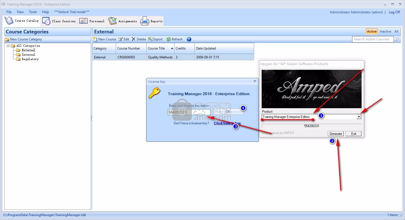Screen dimensions: 405x220
Task: Click the 'Click here to buy' link
Action: (x=227, y=123)
